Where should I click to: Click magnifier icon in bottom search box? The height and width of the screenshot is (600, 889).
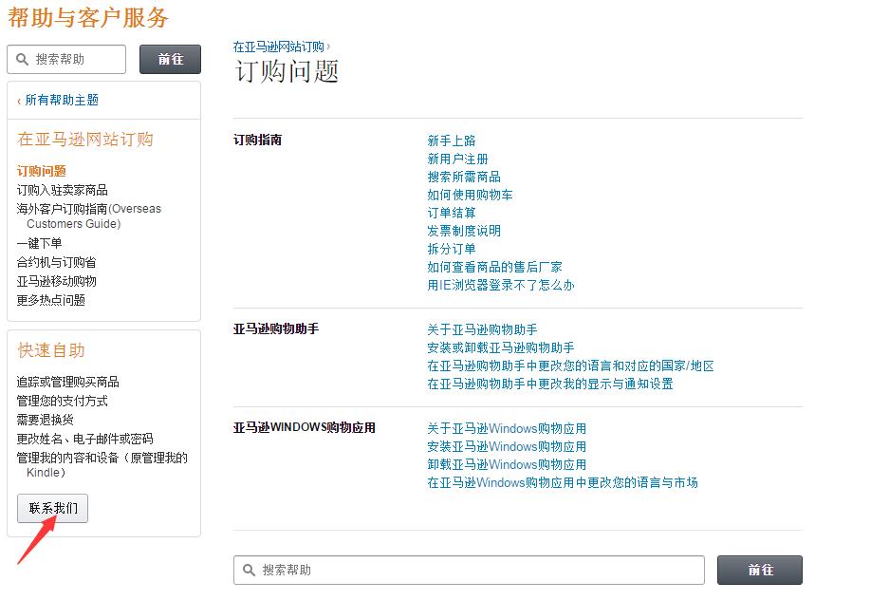coord(249,570)
